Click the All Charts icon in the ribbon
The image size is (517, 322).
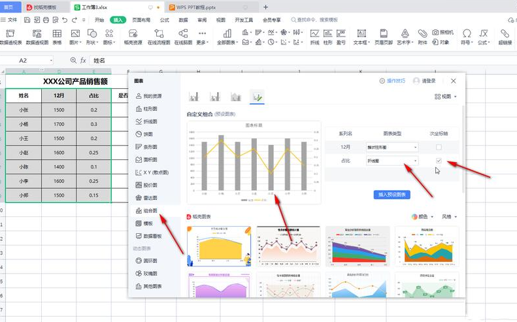(227, 33)
